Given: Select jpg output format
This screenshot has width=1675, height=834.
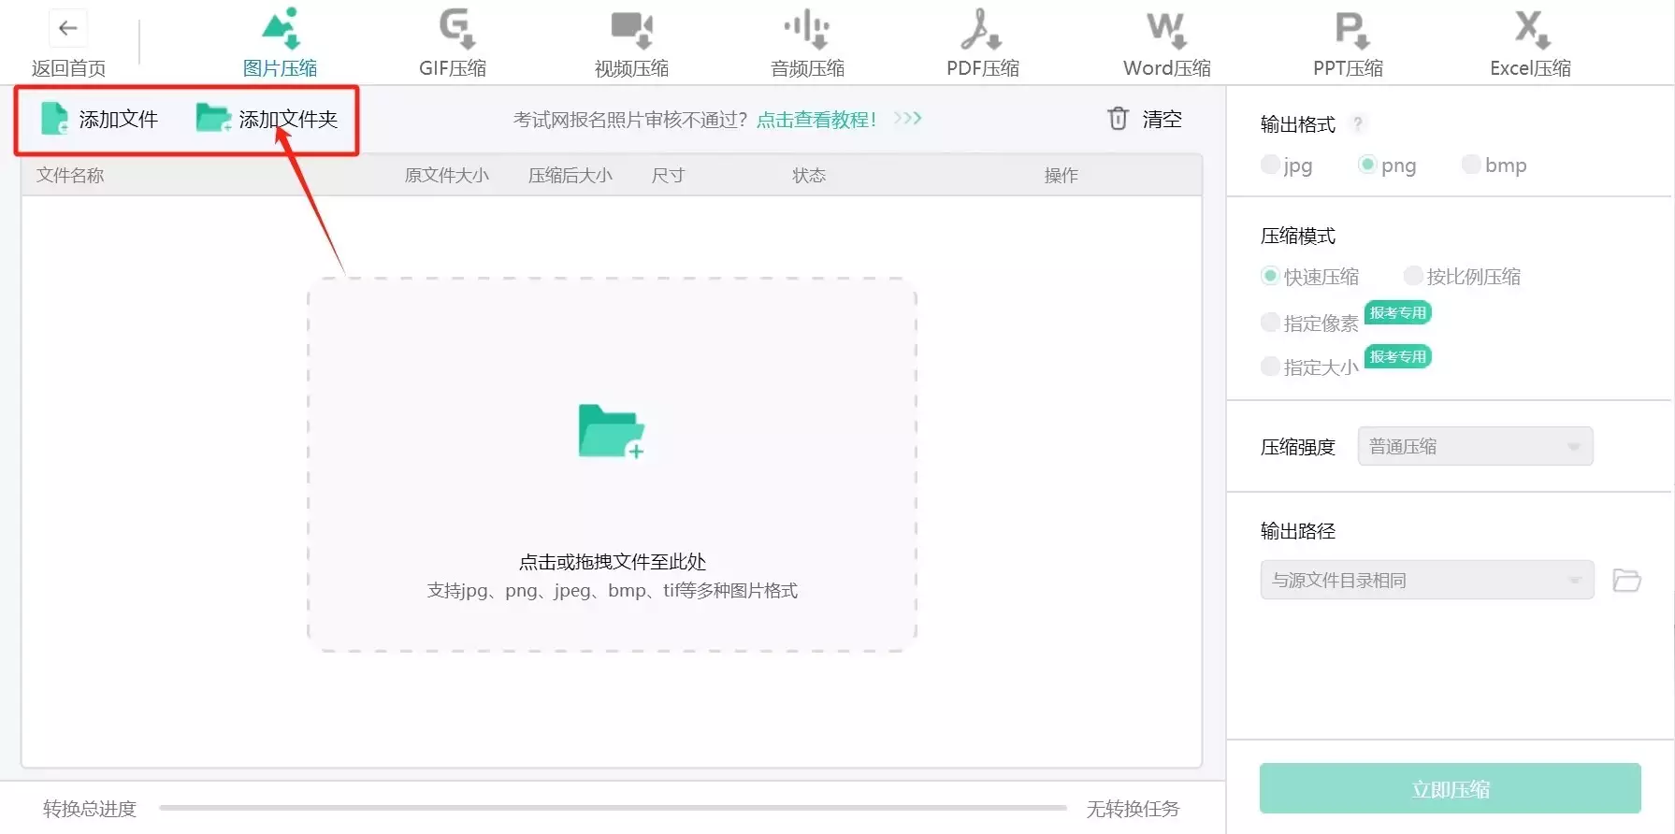Looking at the screenshot, I should click(x=1270, y=165).
